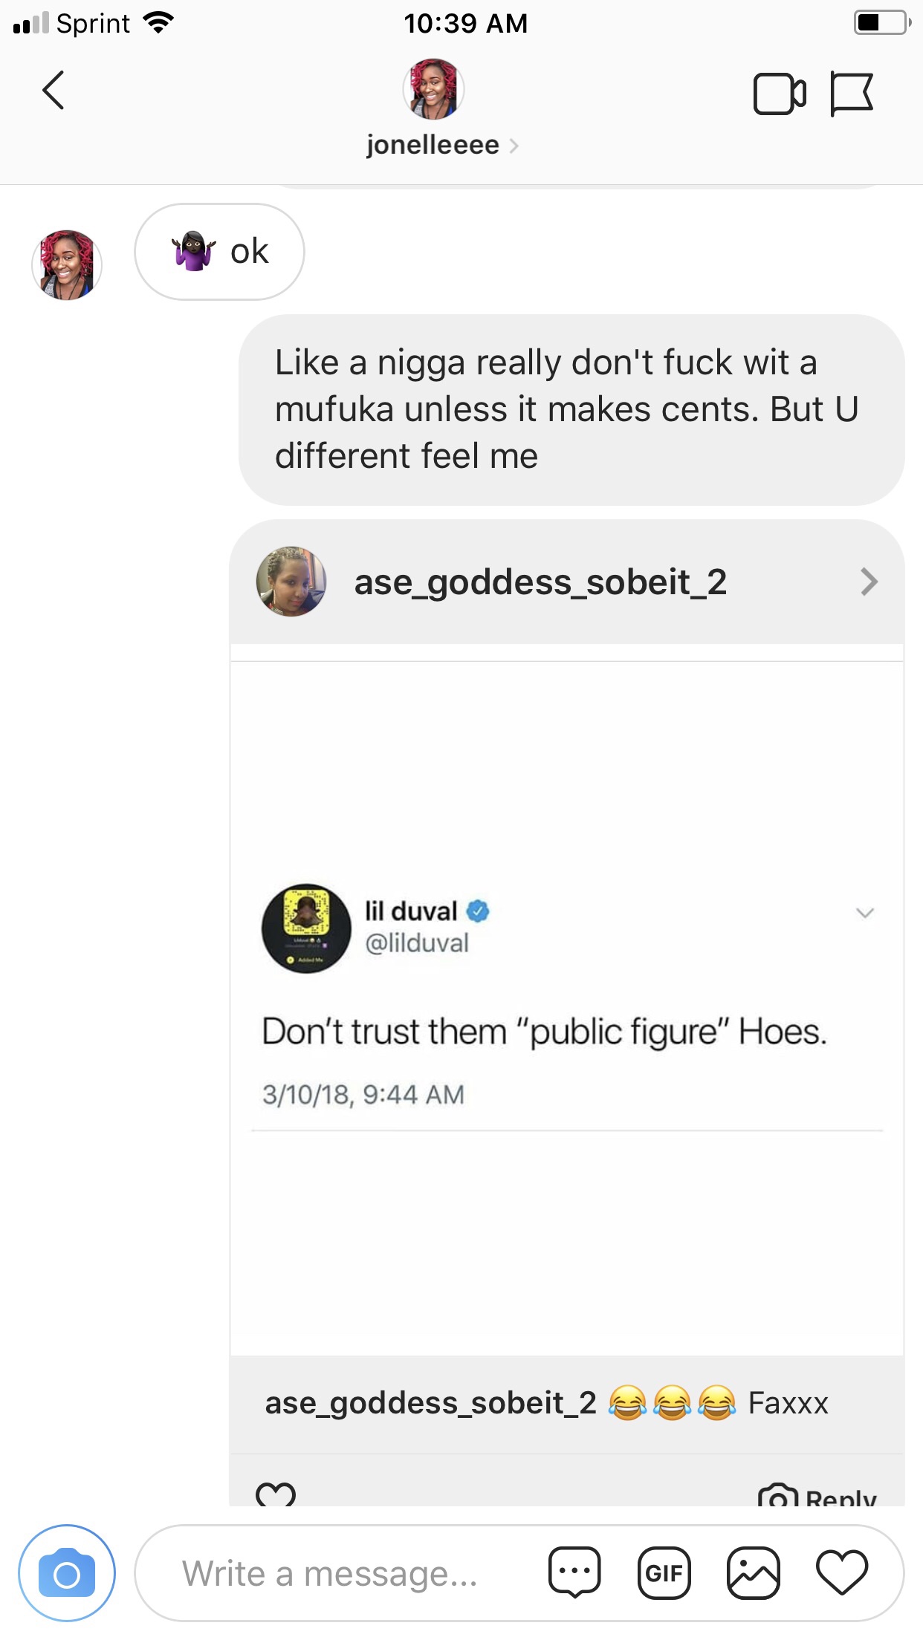This screenshot has height=1640, width=923.
Task: Send a heart from message bar
Action: tap(842, 1573)
